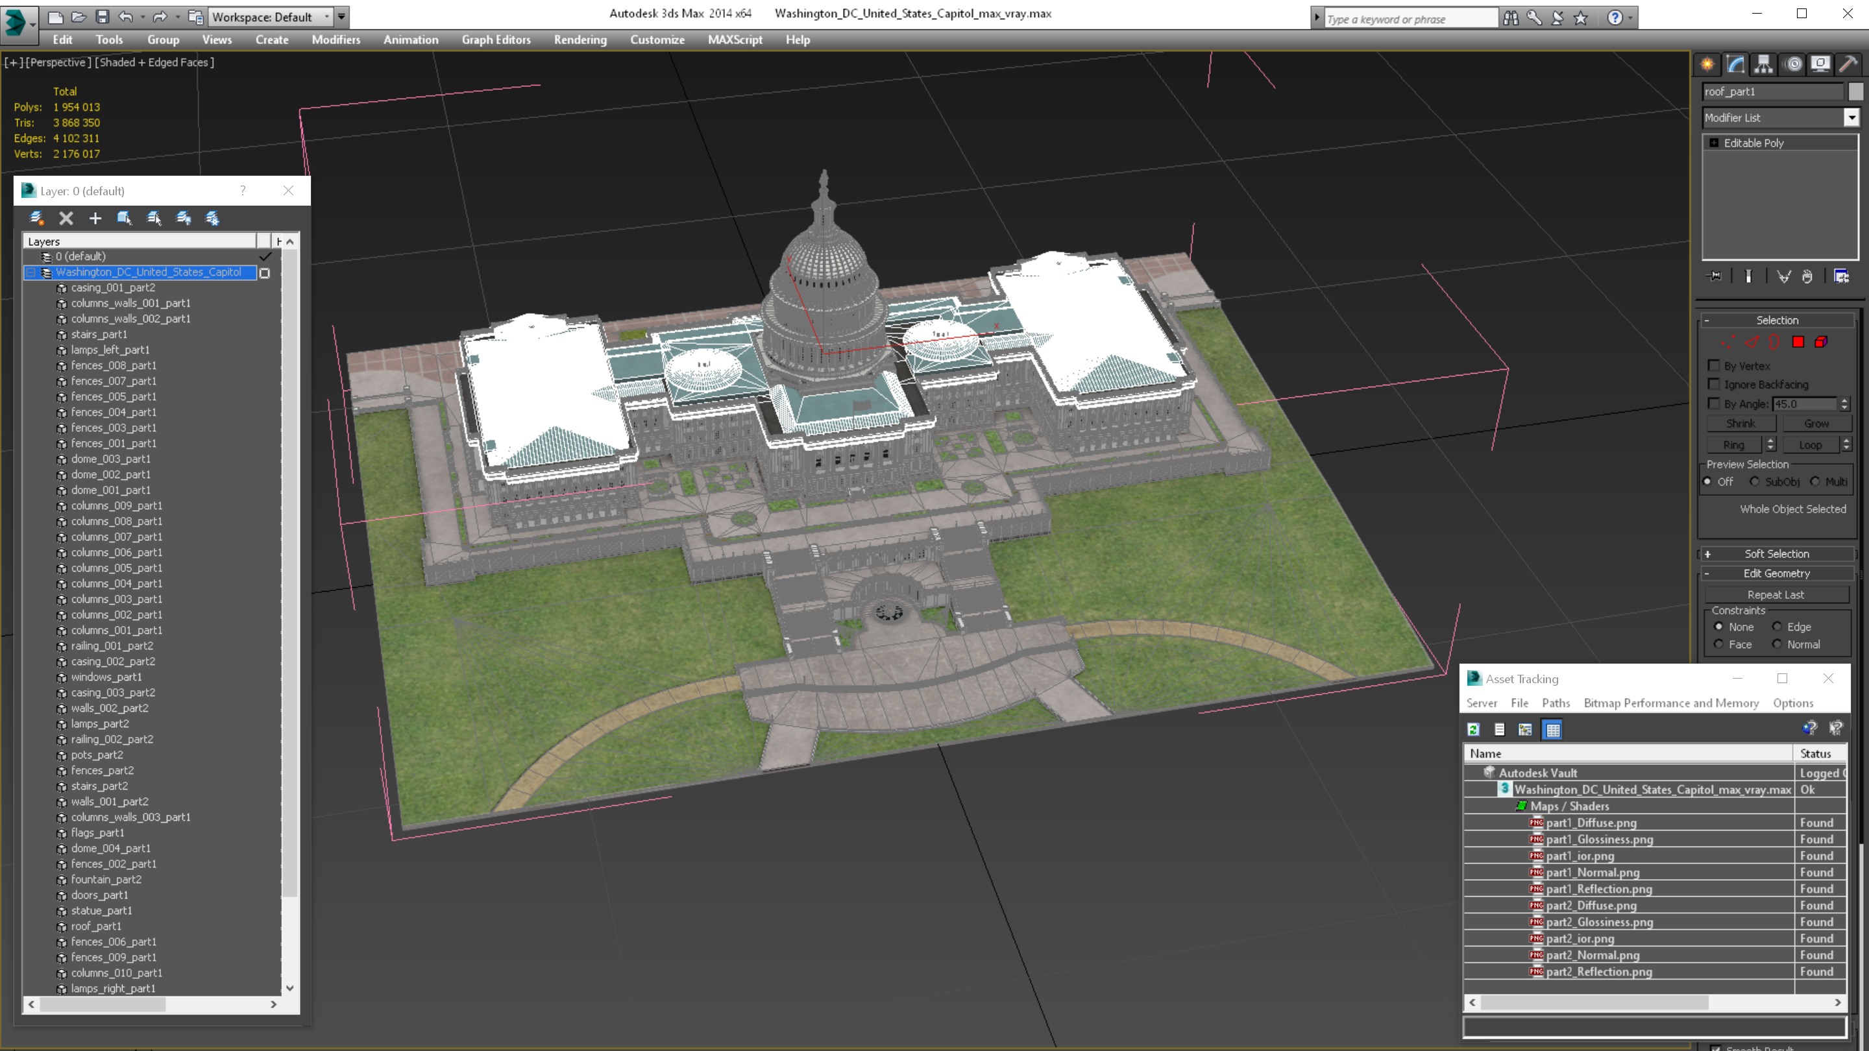The width and height of the screenshot is (1869, 1051).
Task: Open the Rendering menu in menu bar
Action: click(x=579, y=40)
